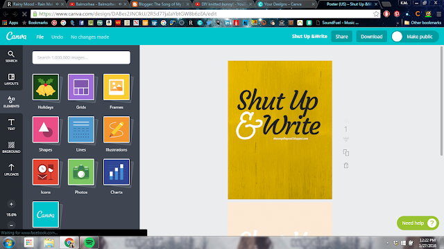Toggle the Make public switch
This screenshot has height=249, width=444.
pos(397,37)
